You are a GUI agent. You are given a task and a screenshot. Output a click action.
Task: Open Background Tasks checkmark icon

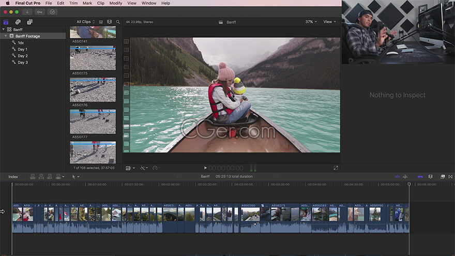[52, 12]
